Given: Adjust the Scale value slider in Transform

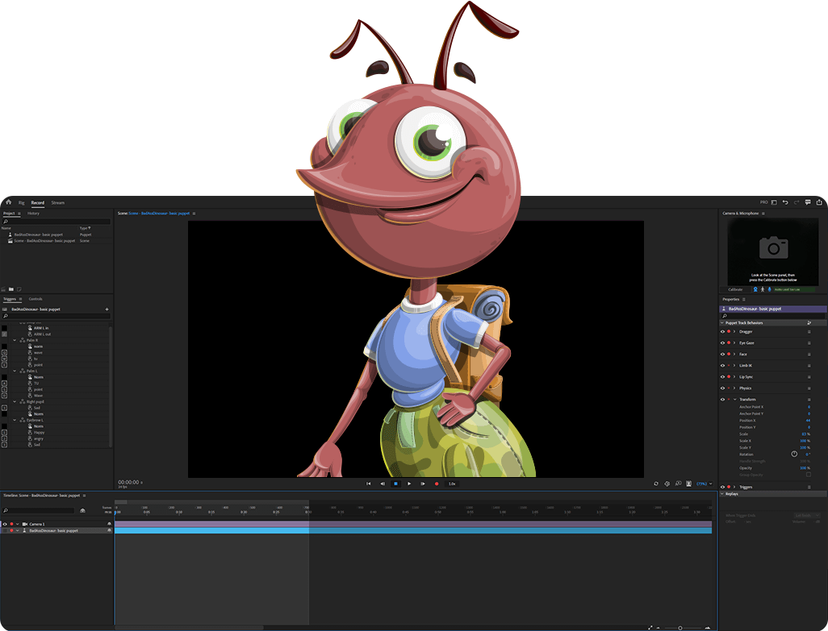Looking at the screenshot, I should click(x=804, y=434).
